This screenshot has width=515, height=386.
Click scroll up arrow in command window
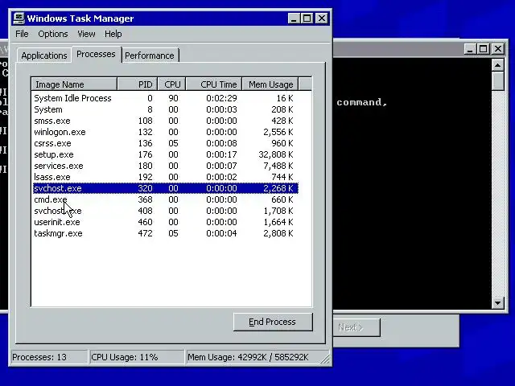pos(498,65)
